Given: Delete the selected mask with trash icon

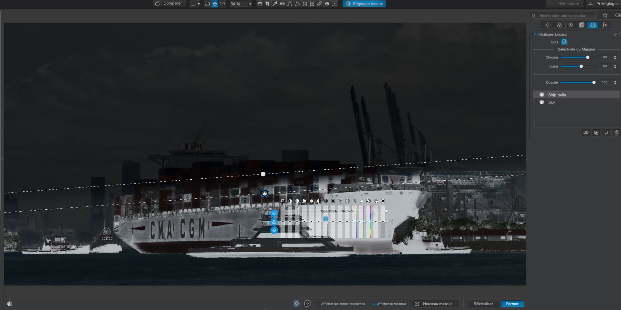Looking at the screenshot, I should (616, 133).
